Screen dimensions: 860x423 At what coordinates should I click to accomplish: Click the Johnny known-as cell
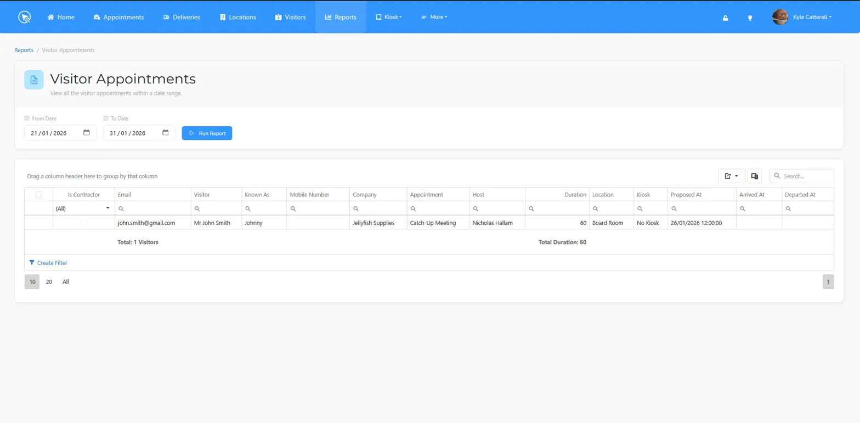264,223
